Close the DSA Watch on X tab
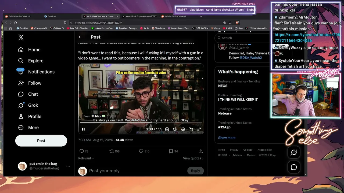This screenshot has width=344, height=193. pos(117,16)
